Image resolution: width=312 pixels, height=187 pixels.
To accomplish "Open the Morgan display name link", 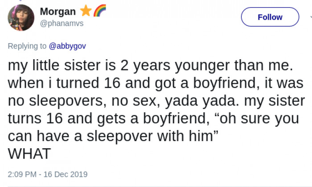I will click(x=58, y=11).
